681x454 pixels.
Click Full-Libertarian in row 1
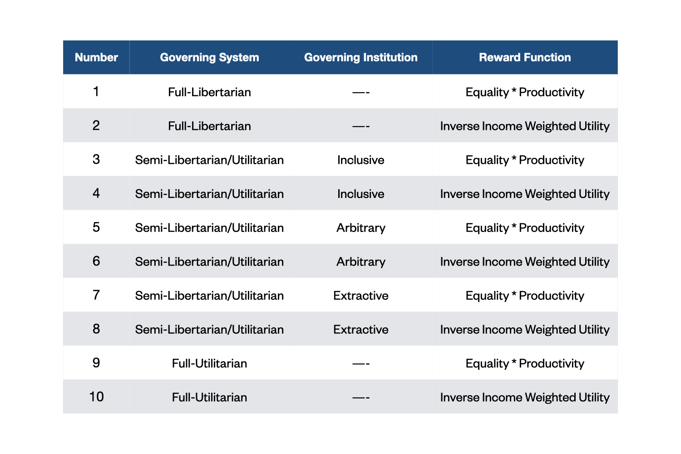point(209,92)
